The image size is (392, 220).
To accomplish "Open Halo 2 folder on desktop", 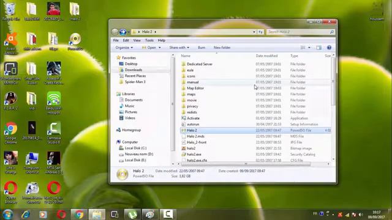I will pyautogui.click(x=75, y=11).
